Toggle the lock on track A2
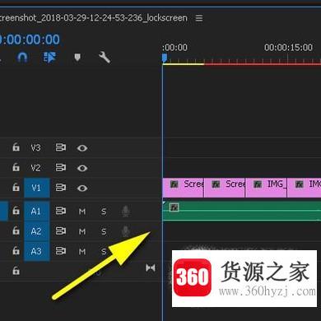Viewport: 321px width, 321px height. 16,230
